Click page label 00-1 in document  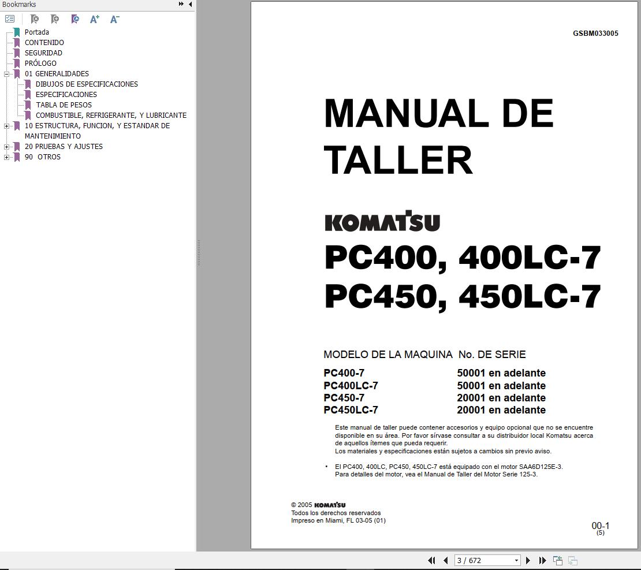tap(600, 526)
